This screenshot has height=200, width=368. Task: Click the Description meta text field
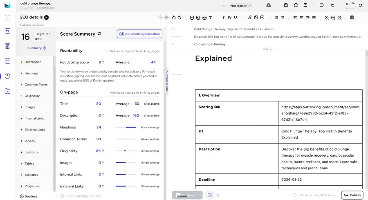[277, 36]
